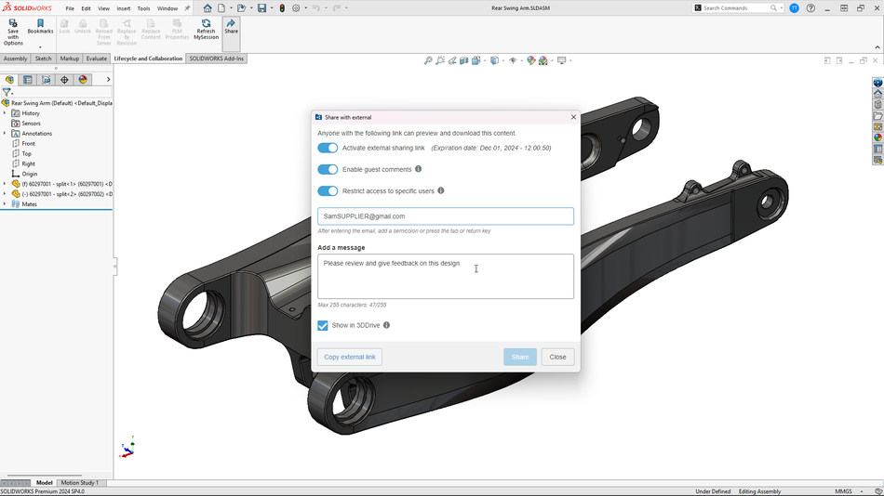
Task: Click the Home icon in title bar
Action: click(208, 8)
